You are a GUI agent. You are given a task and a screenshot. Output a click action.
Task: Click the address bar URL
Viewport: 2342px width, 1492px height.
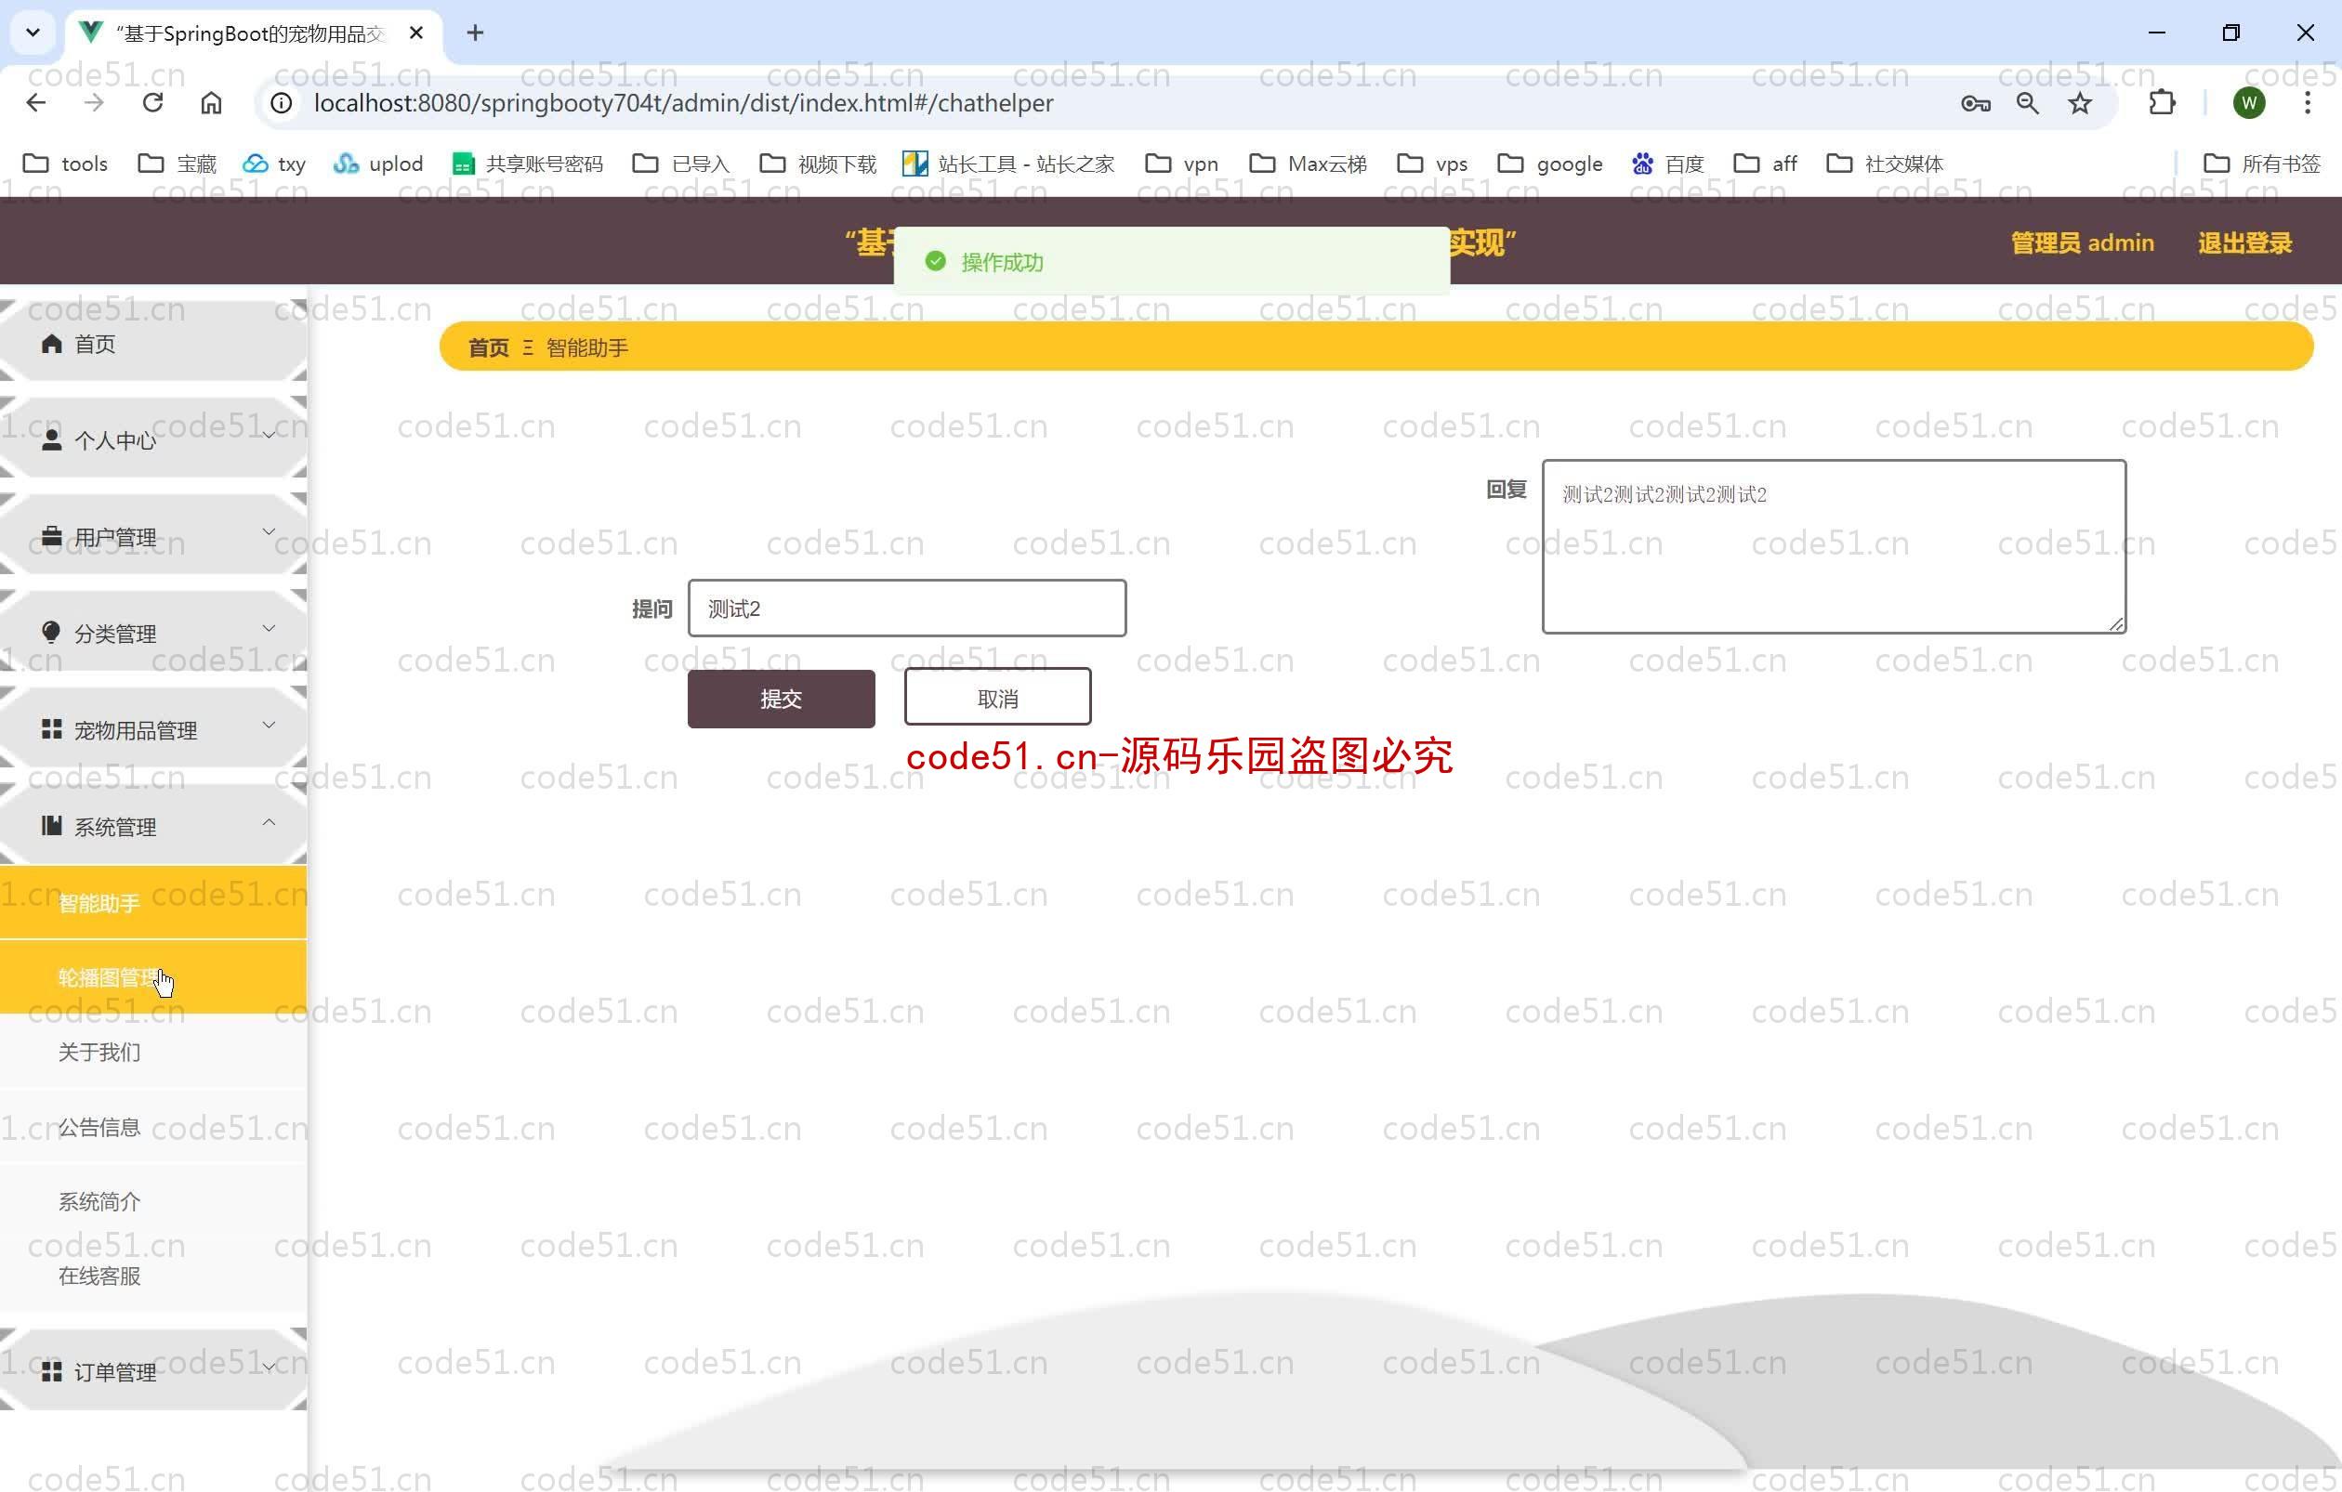point(683,103)
